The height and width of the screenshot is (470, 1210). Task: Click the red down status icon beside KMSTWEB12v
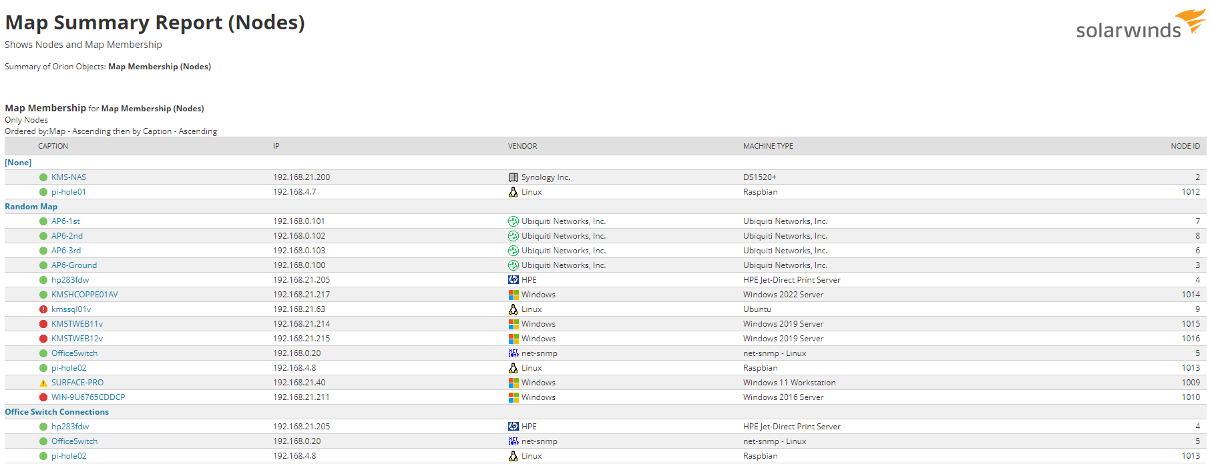[43, 339]
